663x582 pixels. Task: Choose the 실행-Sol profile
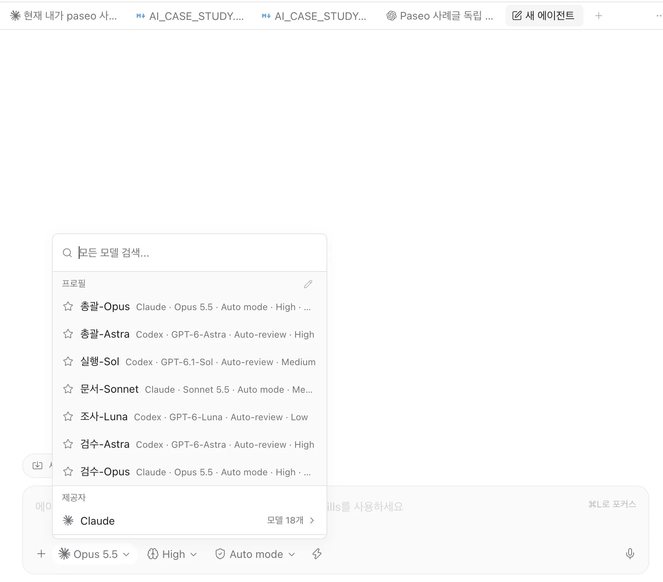point(190,362)
